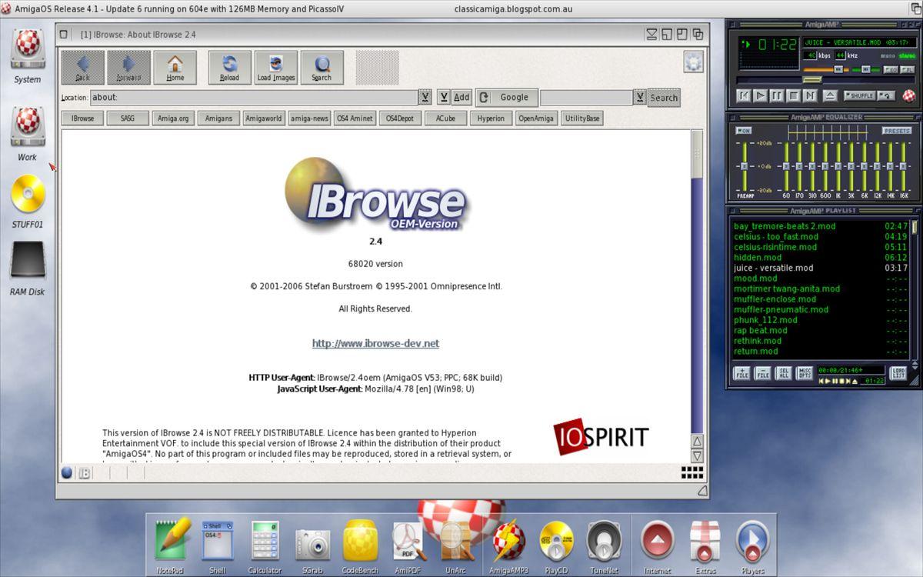
Task: Open Misc Opts menu in playlist
Action: [805, 373]
